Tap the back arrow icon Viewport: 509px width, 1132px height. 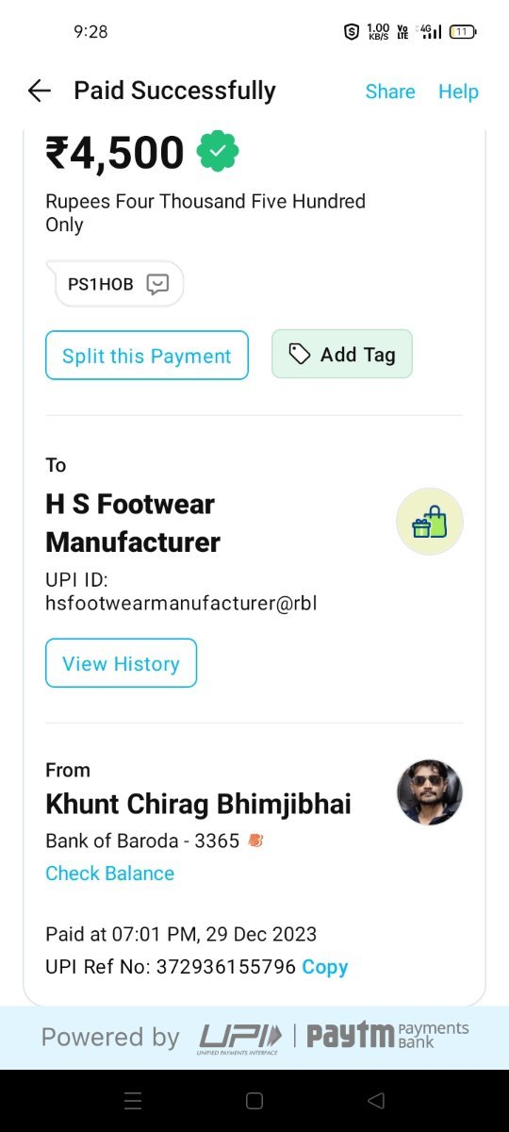pyautogui.click(x=39, y=91)
